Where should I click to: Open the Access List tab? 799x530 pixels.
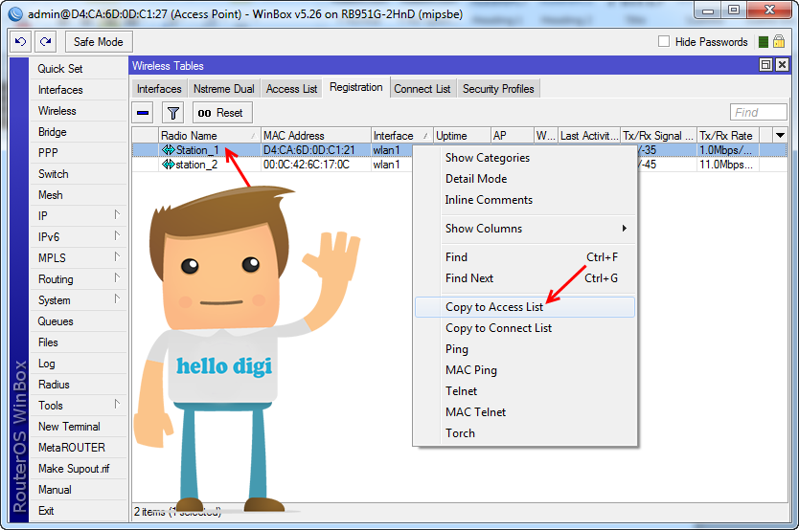point(291,89)
